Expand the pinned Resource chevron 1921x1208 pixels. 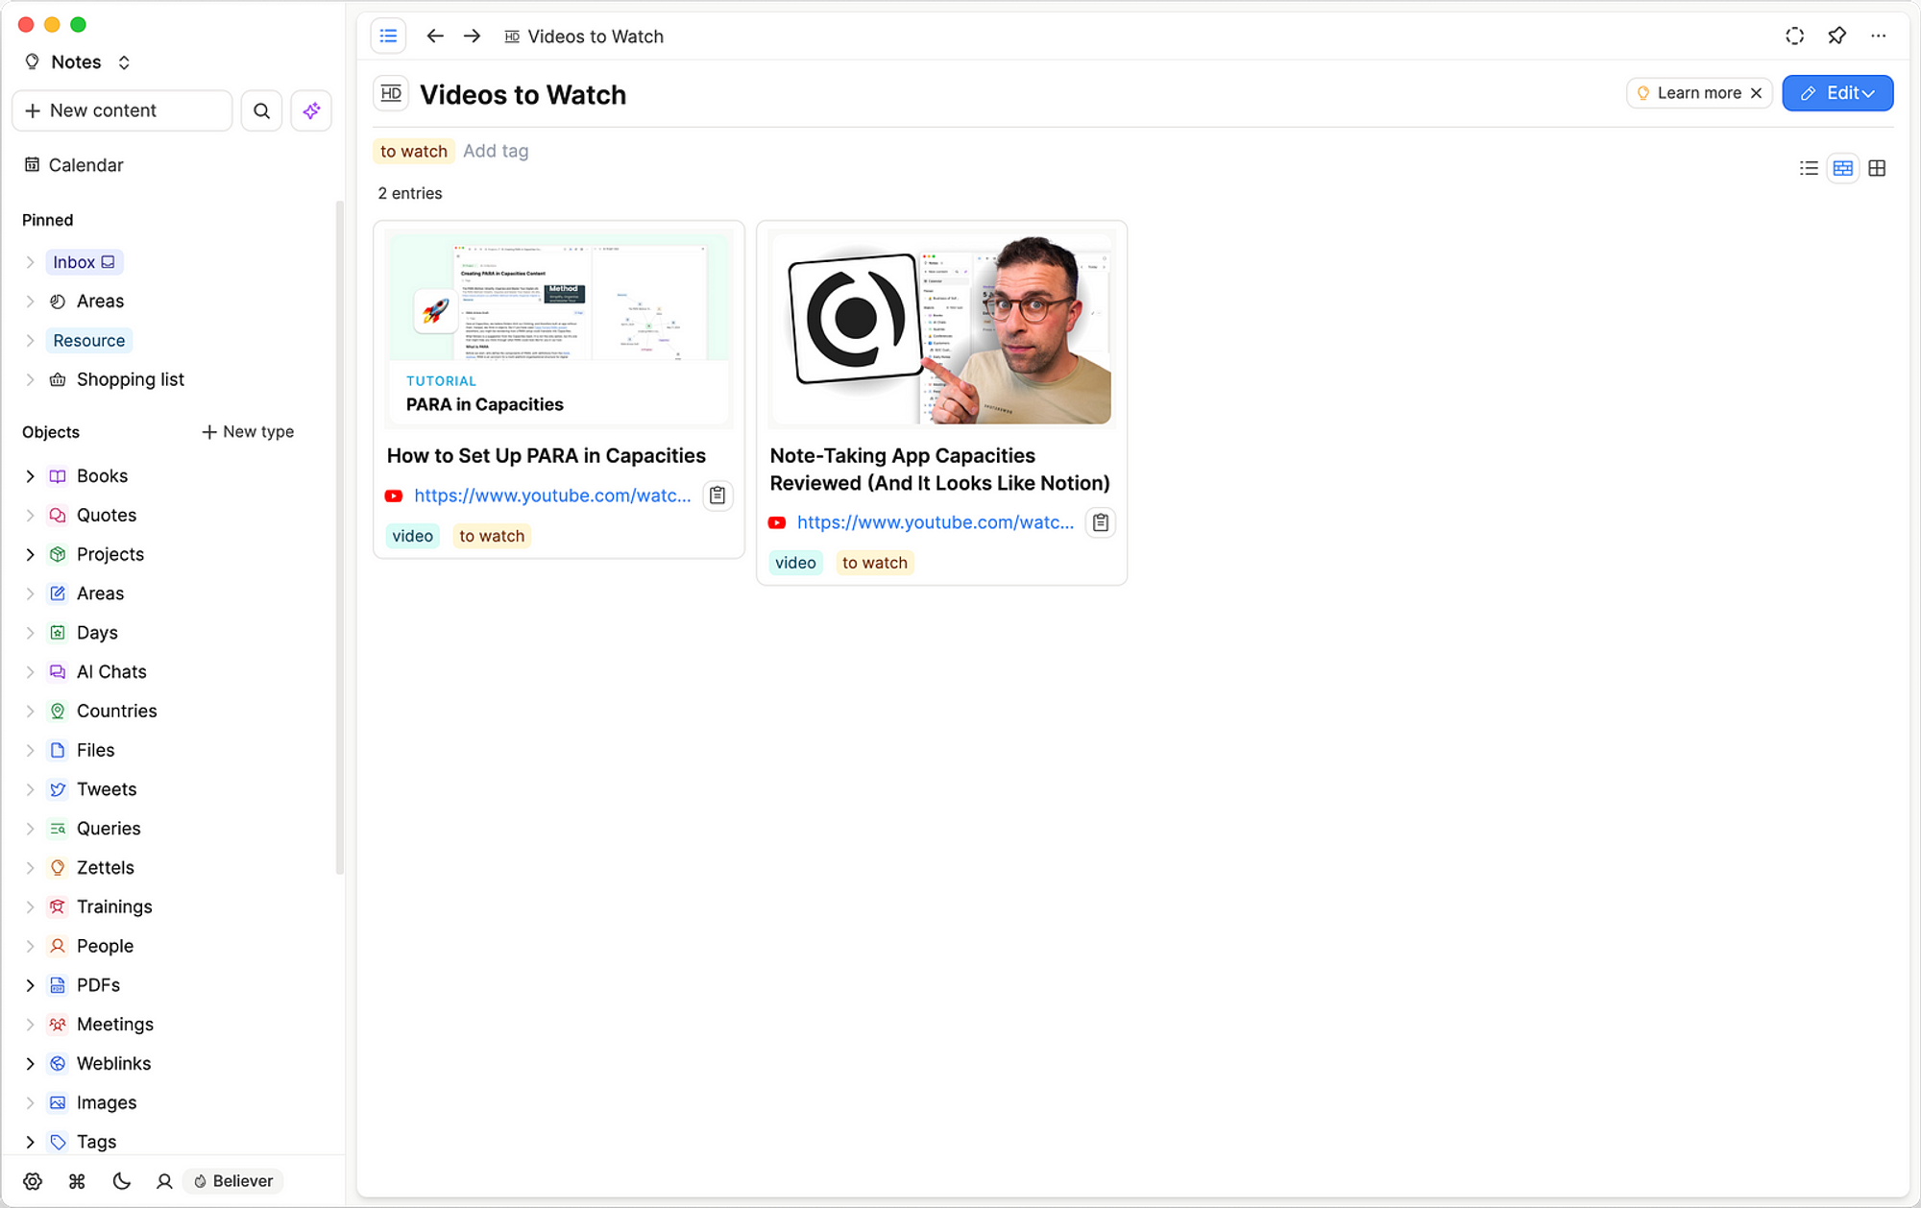(x=30, y=341)
